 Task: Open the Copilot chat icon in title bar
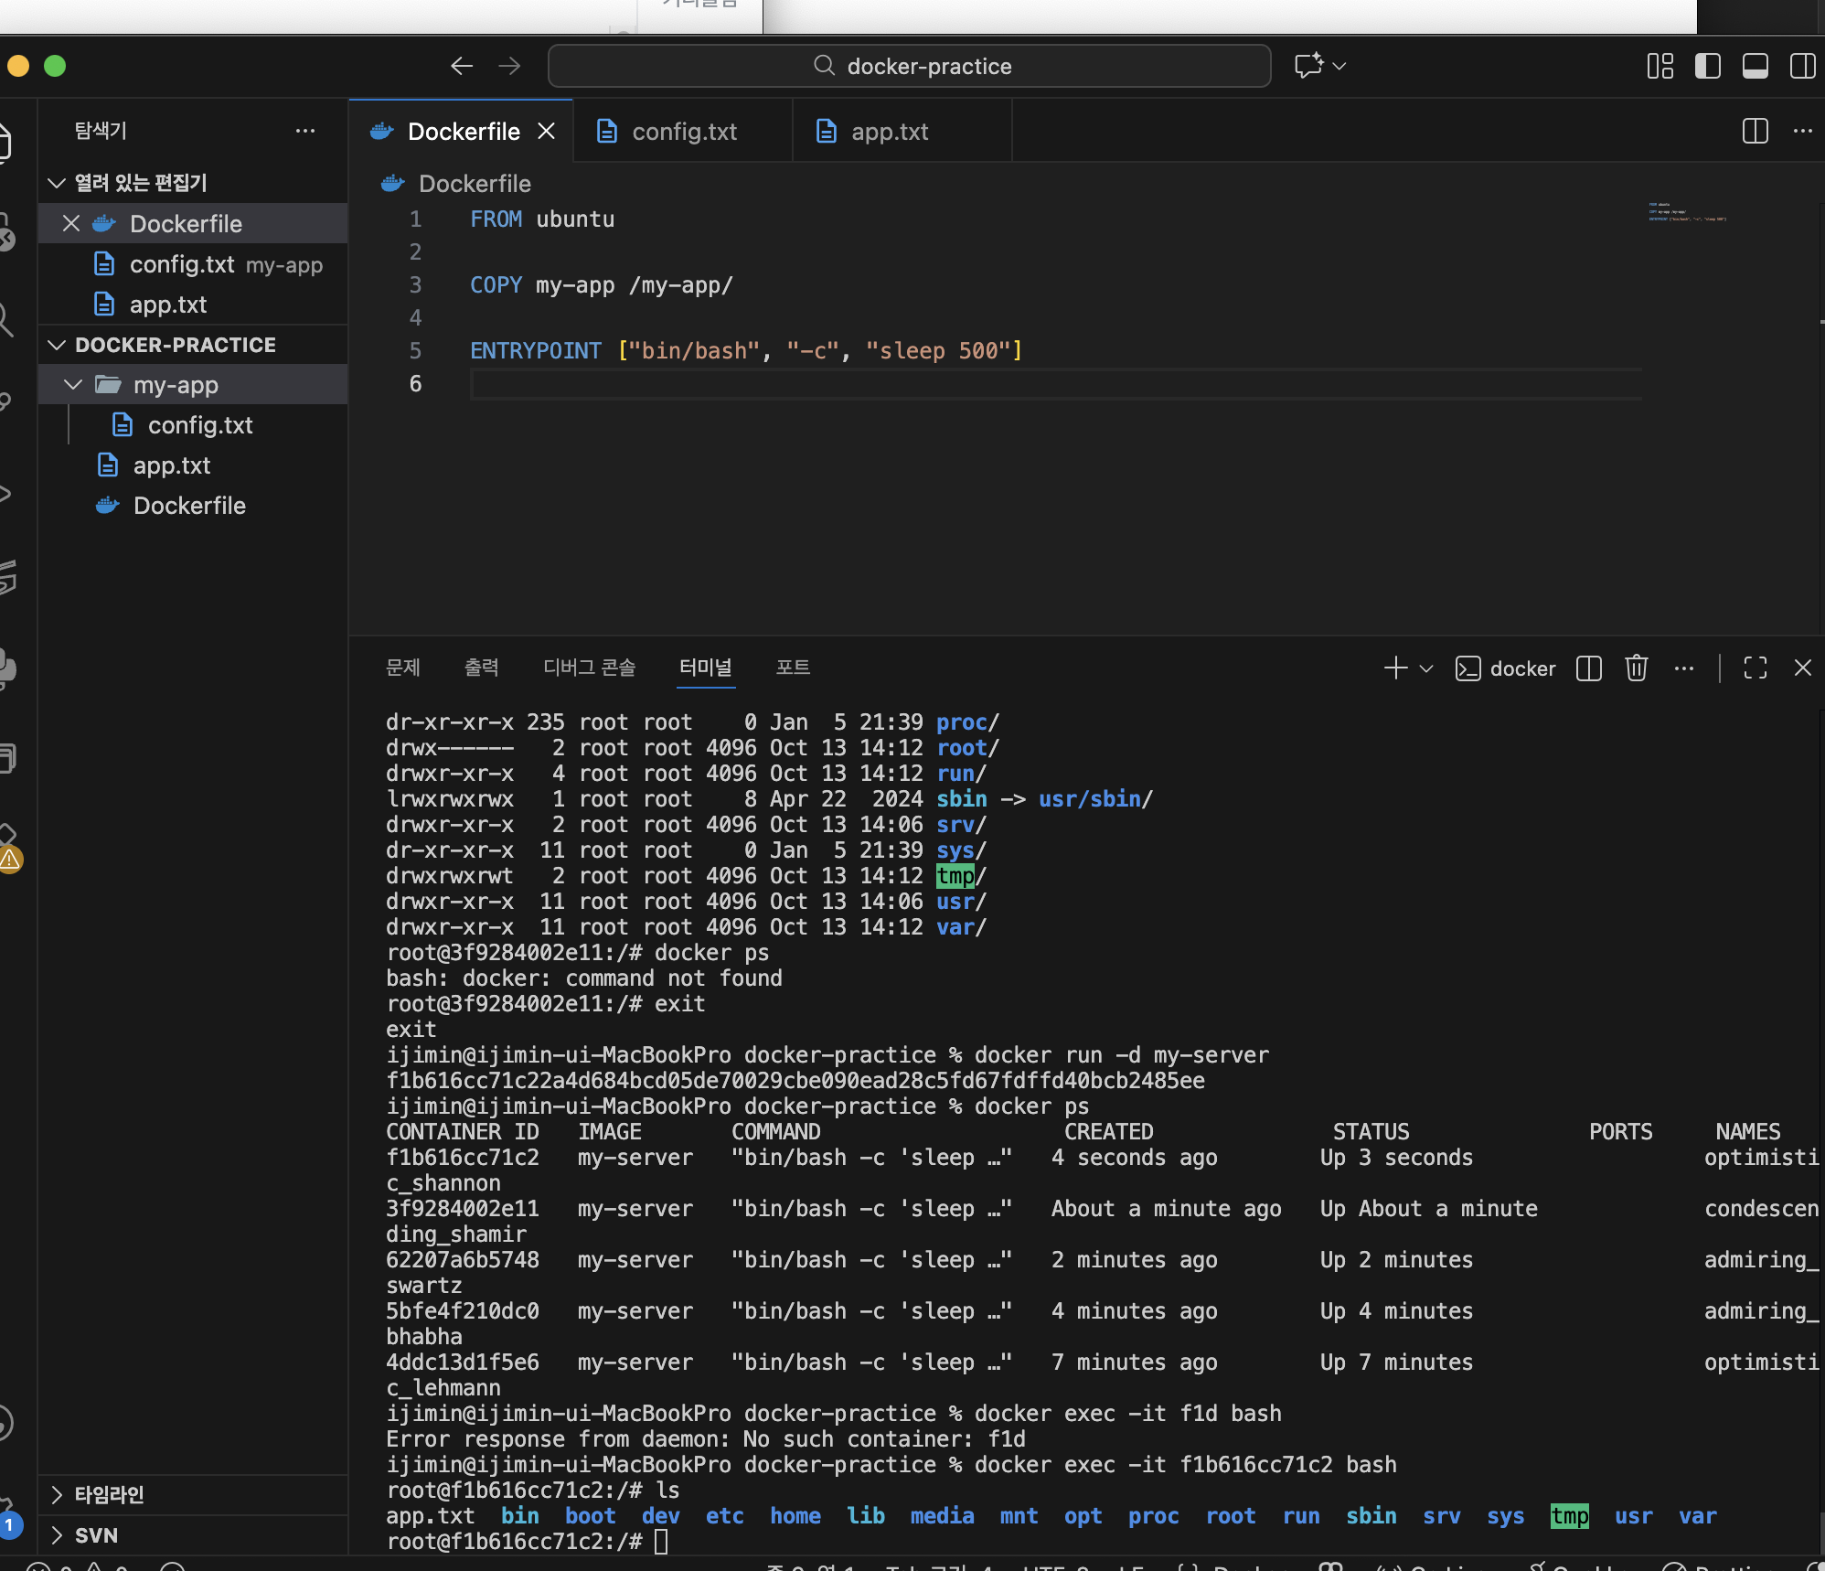click(1308, 66)
